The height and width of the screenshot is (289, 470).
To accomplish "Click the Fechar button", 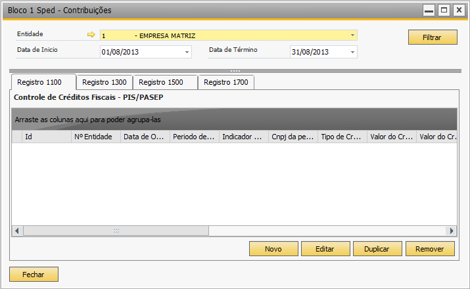I will tap(34, 275).
